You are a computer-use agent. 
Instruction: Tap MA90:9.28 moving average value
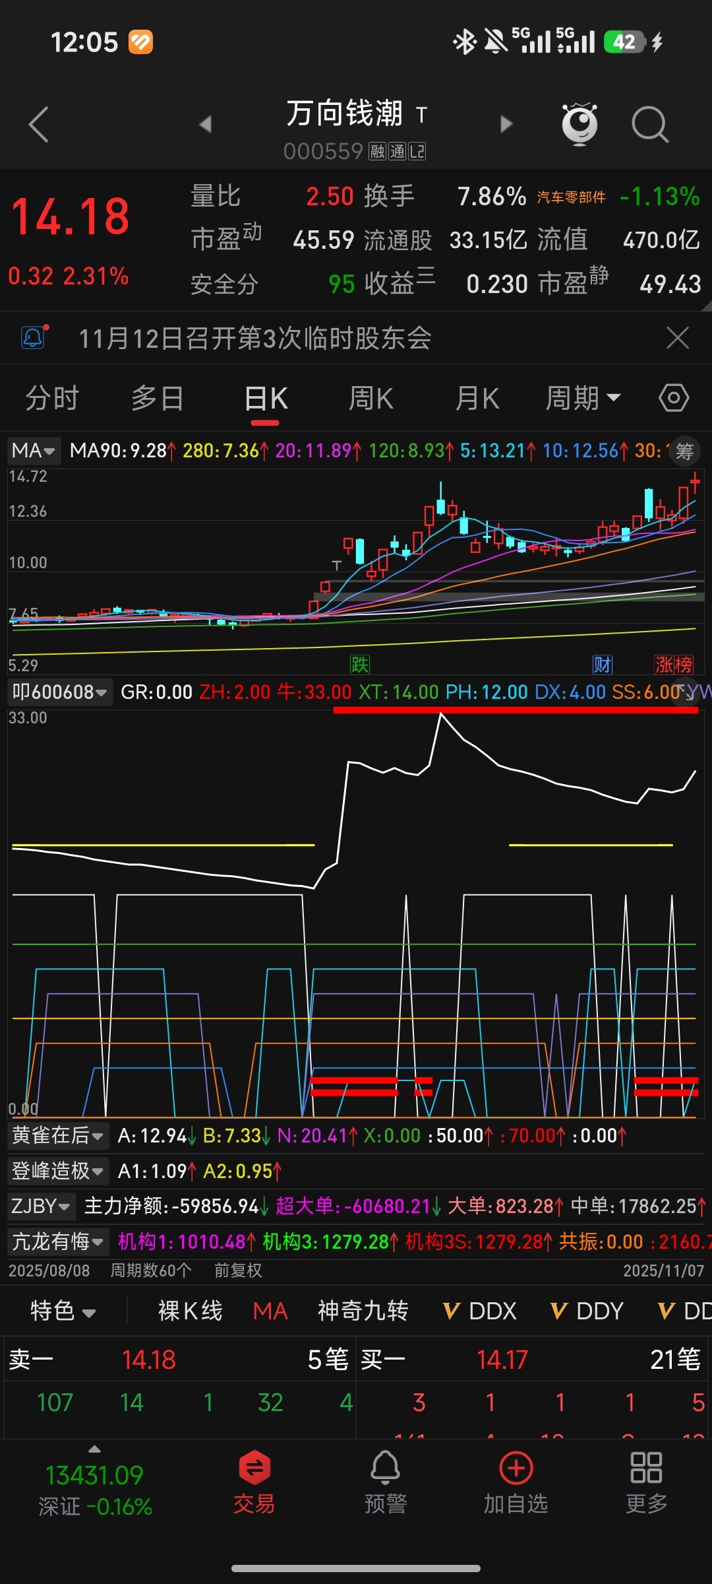point(123,451)
